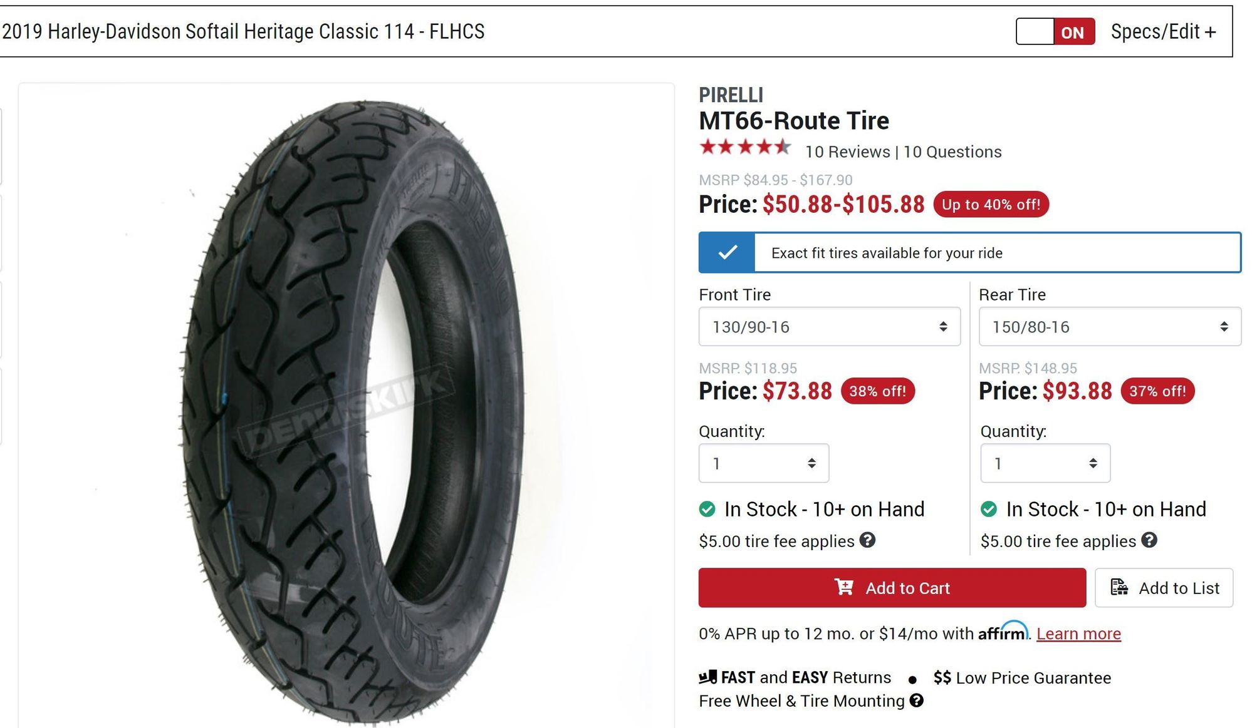Toggle the garage ON switch
This screenshot has height=728, width=1252.
(1055, 31)
